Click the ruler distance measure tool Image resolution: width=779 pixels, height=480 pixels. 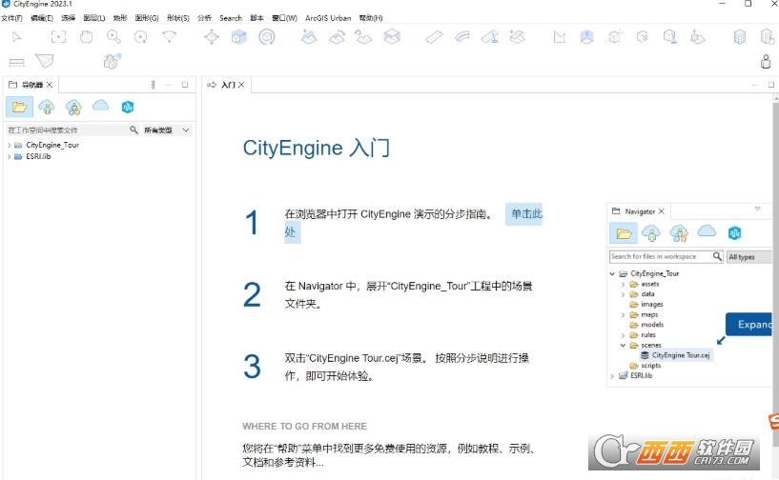[x=16, y=62]
